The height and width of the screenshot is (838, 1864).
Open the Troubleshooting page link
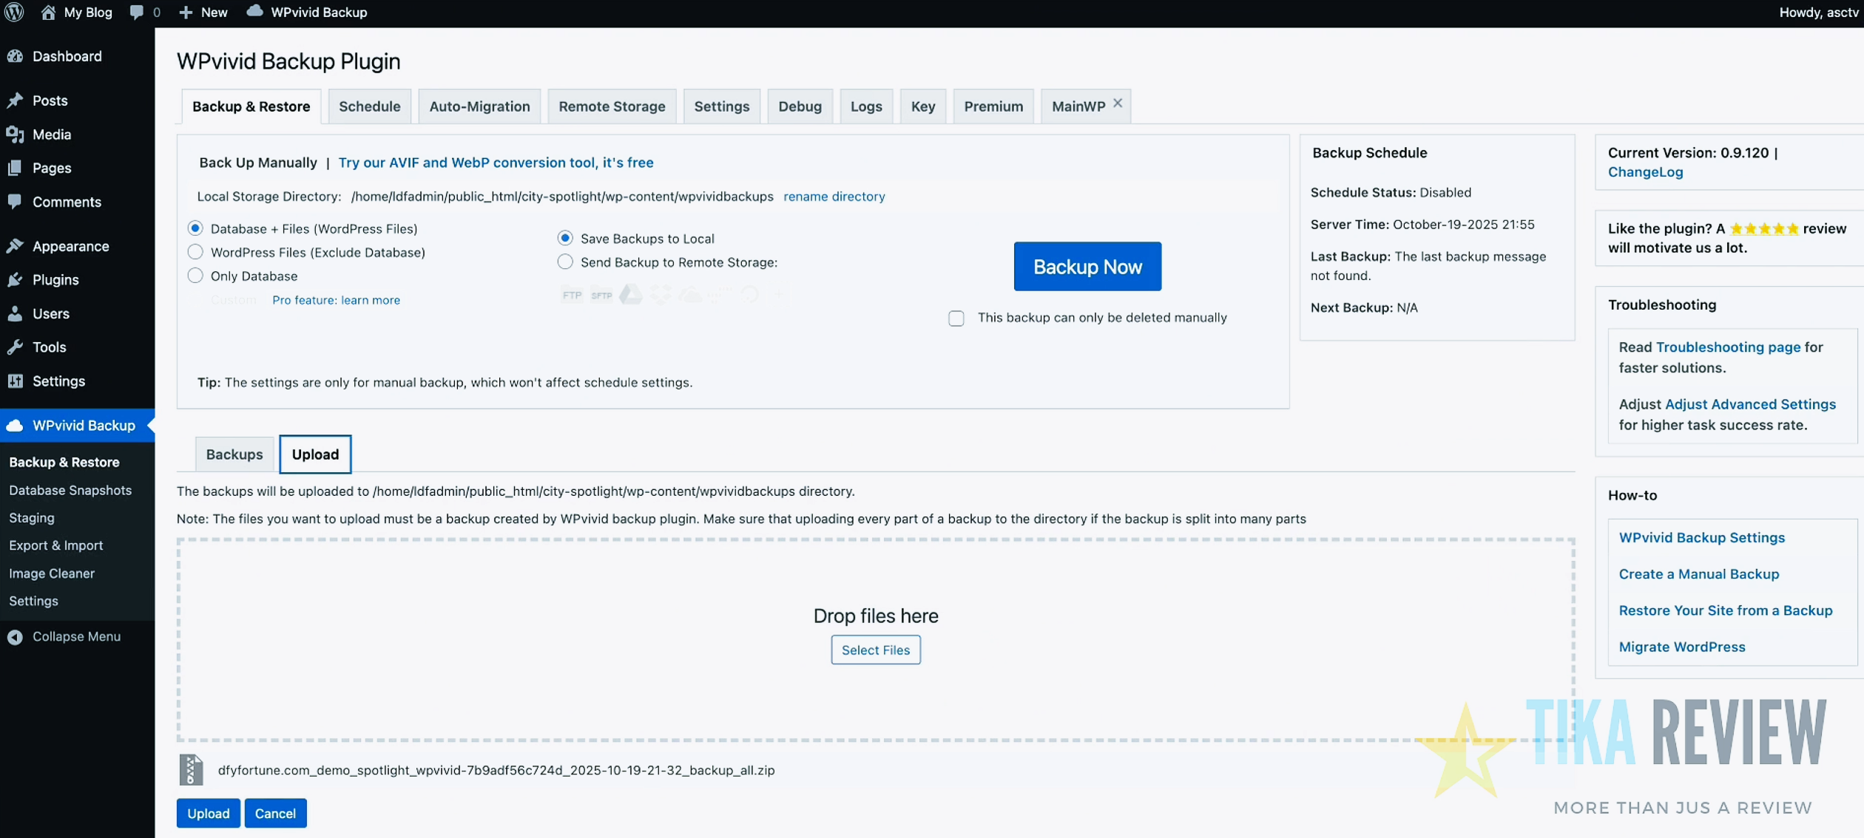[1728, 347]
